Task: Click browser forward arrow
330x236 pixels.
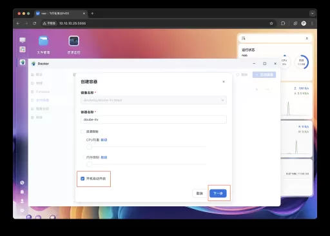Action: click(26, 23)
